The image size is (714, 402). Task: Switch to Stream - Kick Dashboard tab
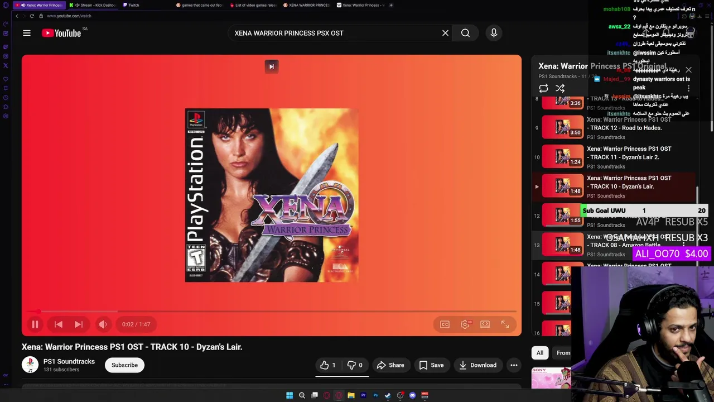93,5
